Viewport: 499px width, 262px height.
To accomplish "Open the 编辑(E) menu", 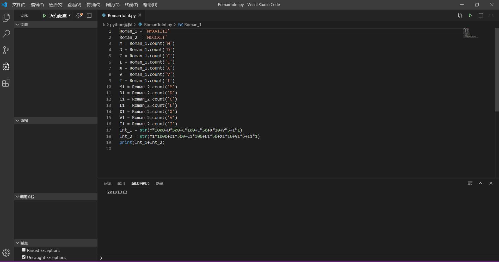I will pos(37,5).
